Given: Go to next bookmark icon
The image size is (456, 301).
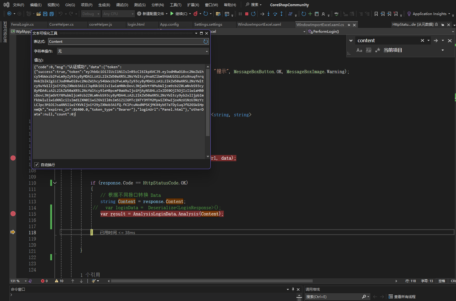Looking at the screenshot, I should [x=389, y=14].
